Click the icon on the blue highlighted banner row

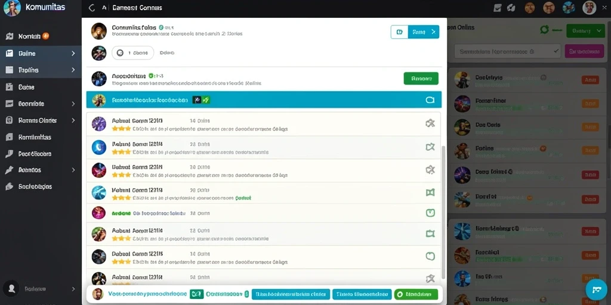[430, 100]
